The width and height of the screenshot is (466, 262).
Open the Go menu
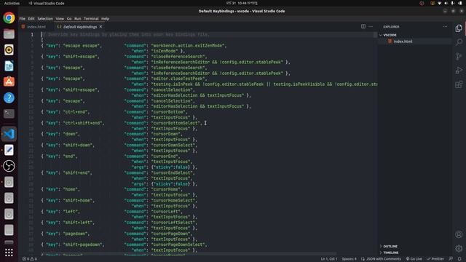click(69, 18)
